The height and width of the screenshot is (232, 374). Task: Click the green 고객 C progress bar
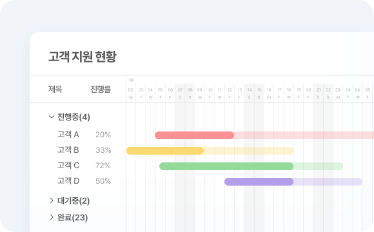[226, 166]
